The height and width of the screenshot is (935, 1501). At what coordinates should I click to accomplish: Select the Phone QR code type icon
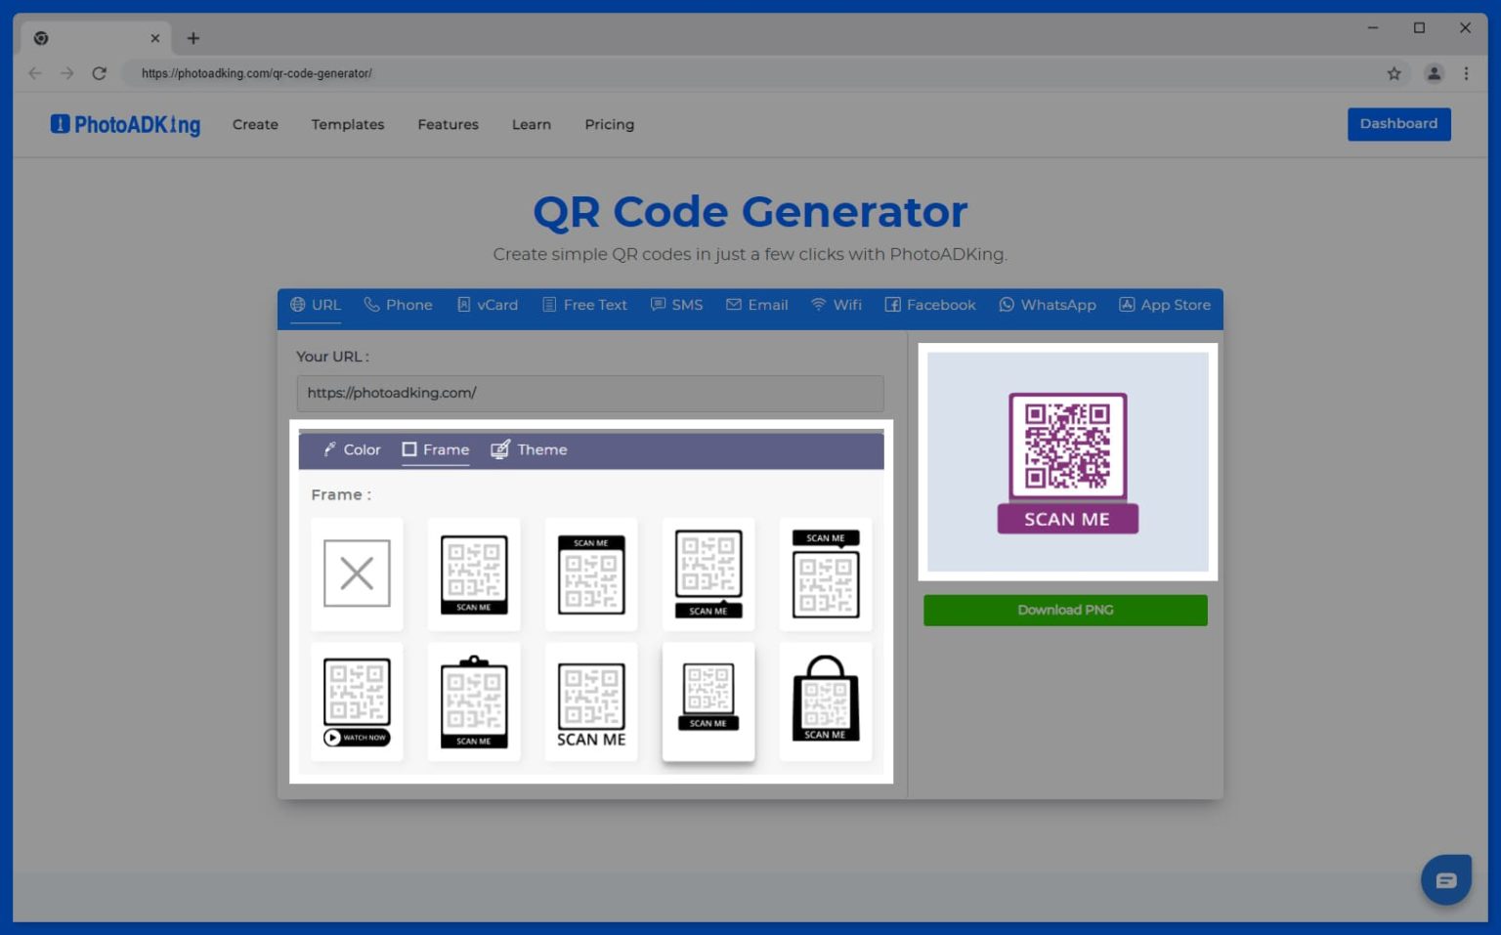tap(372, 305)
